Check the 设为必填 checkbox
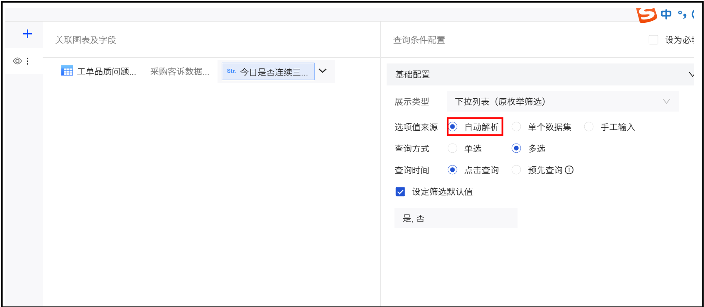This screenshot has height=307, width=704. pos(653,40)
